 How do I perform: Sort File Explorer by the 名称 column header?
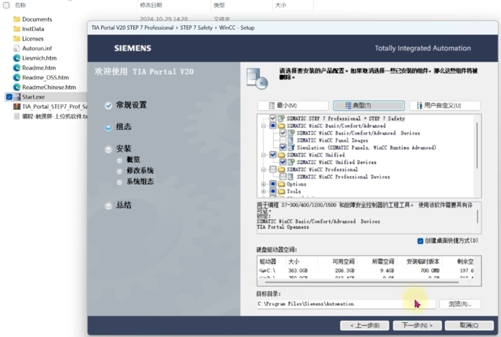(20, 5)
